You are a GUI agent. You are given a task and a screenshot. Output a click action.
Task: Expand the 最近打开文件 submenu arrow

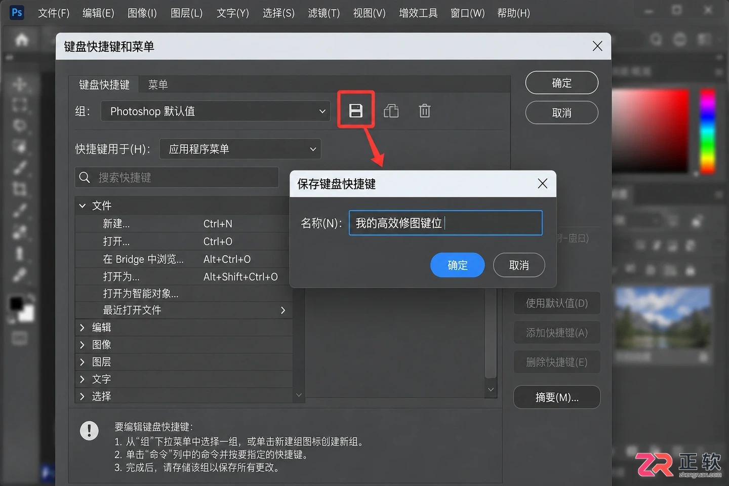[x=283, y=310]
